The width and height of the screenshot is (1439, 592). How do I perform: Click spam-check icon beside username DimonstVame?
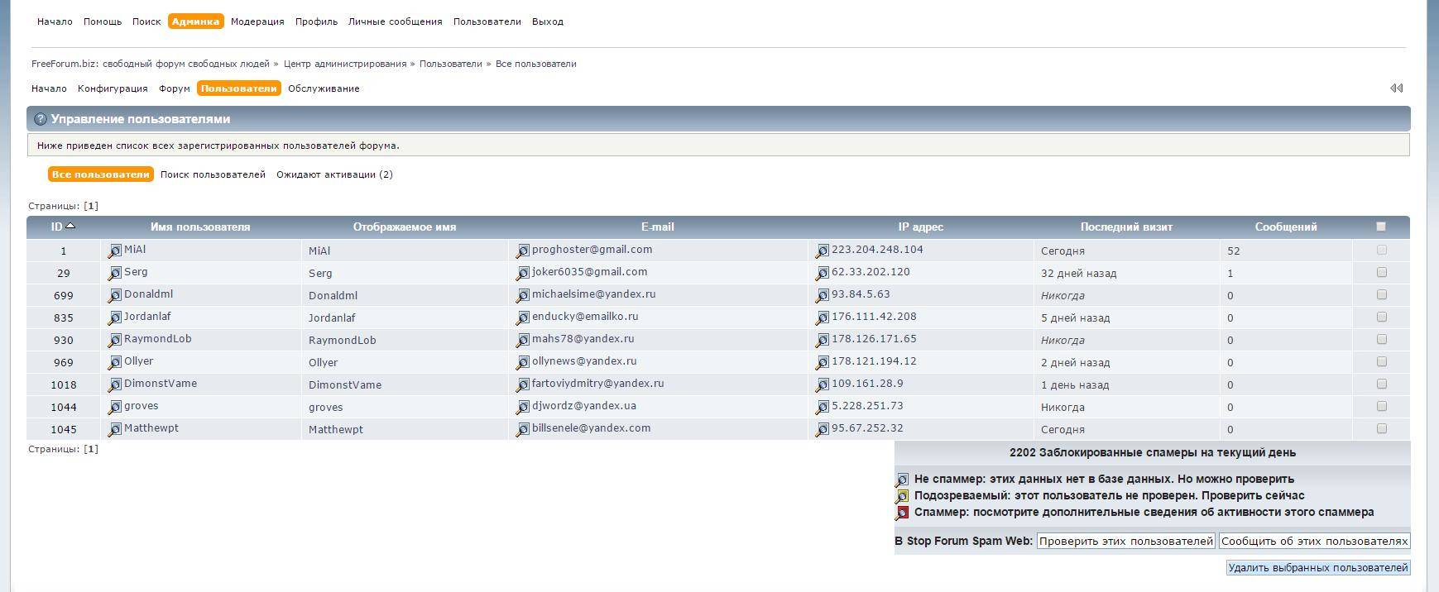pyautogui.click(x=115, y=384)
